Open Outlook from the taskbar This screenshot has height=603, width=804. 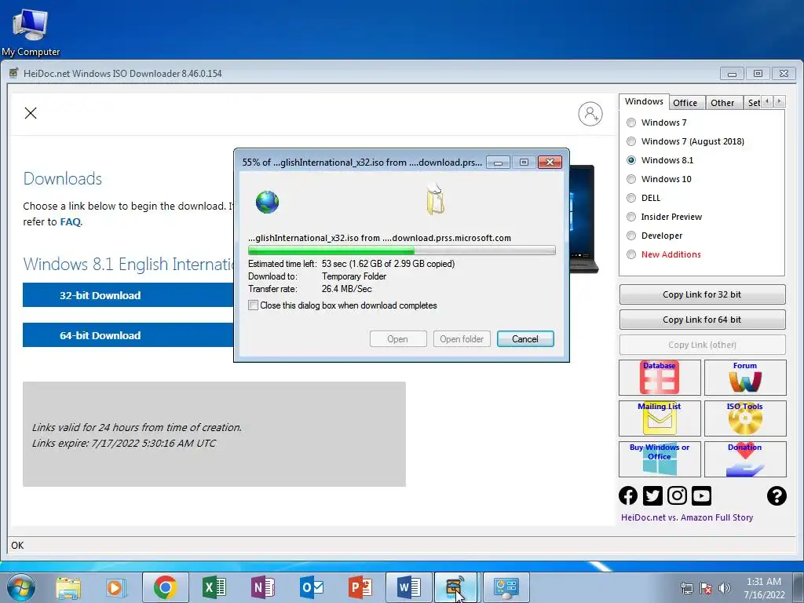311,587
